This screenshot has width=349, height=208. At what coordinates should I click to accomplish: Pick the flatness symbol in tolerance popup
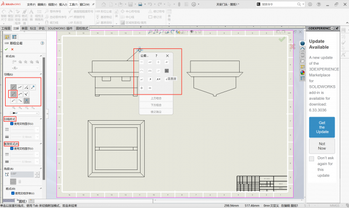pyautogui.click(x=150, y=62)
